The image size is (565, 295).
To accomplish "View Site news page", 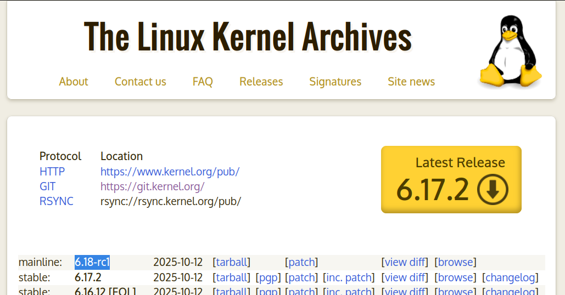I will [x=411, y=82].
